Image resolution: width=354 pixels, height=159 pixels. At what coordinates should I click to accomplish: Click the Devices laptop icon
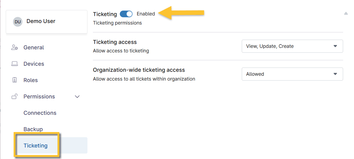tap(15, 64)
